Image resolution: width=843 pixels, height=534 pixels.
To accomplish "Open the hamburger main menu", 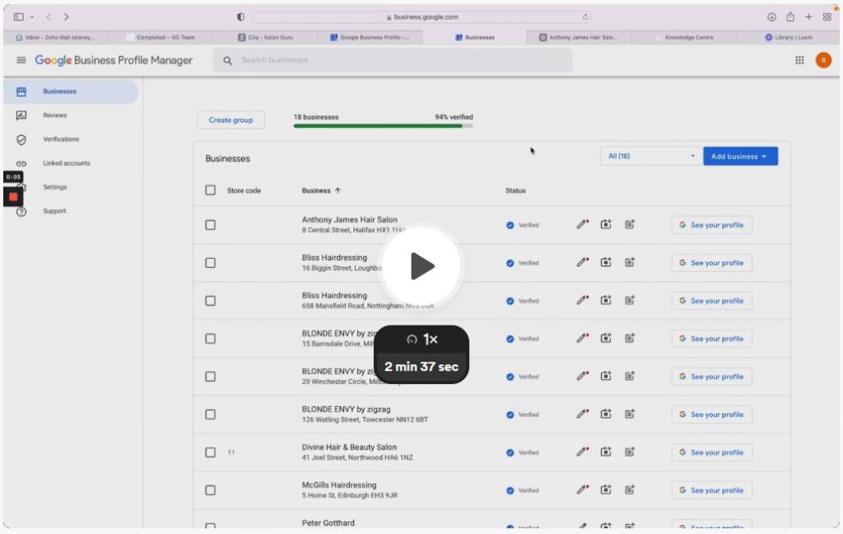I will coord(21,60).
